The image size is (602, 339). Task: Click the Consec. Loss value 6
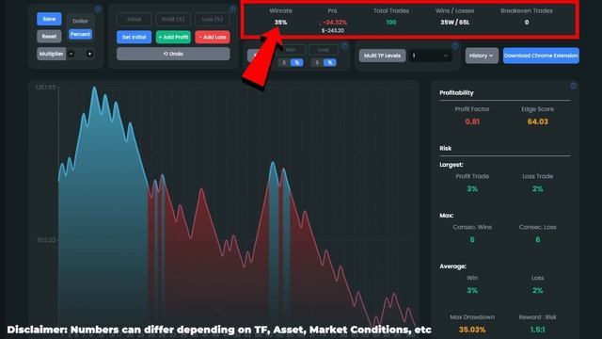click(537, 239)
